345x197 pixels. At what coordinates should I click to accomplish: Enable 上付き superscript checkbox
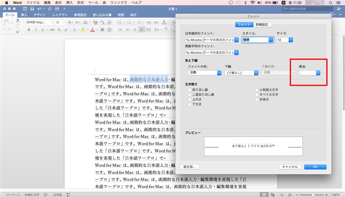(189, 99)
